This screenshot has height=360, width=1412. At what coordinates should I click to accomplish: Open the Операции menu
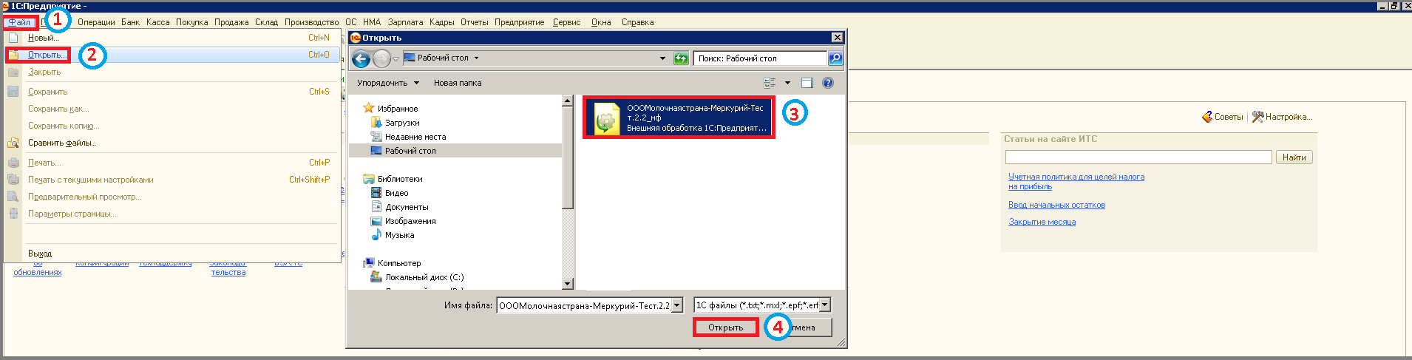tap(96, 22)
